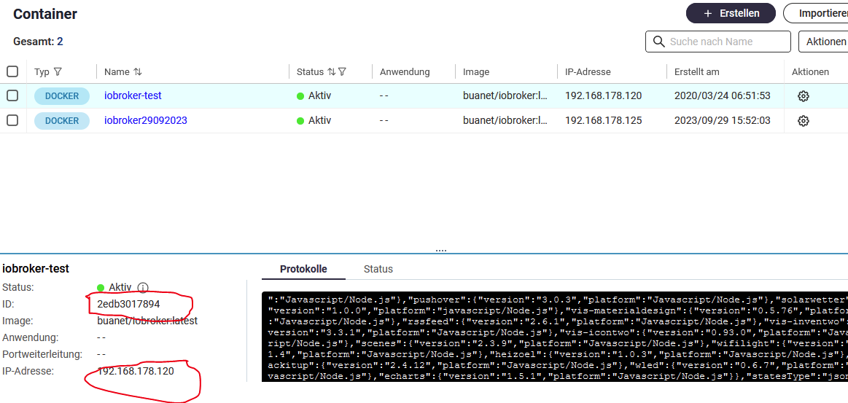
Task: Click Aktiv status in iobroker29092023 row
Action: click(314, 120)
